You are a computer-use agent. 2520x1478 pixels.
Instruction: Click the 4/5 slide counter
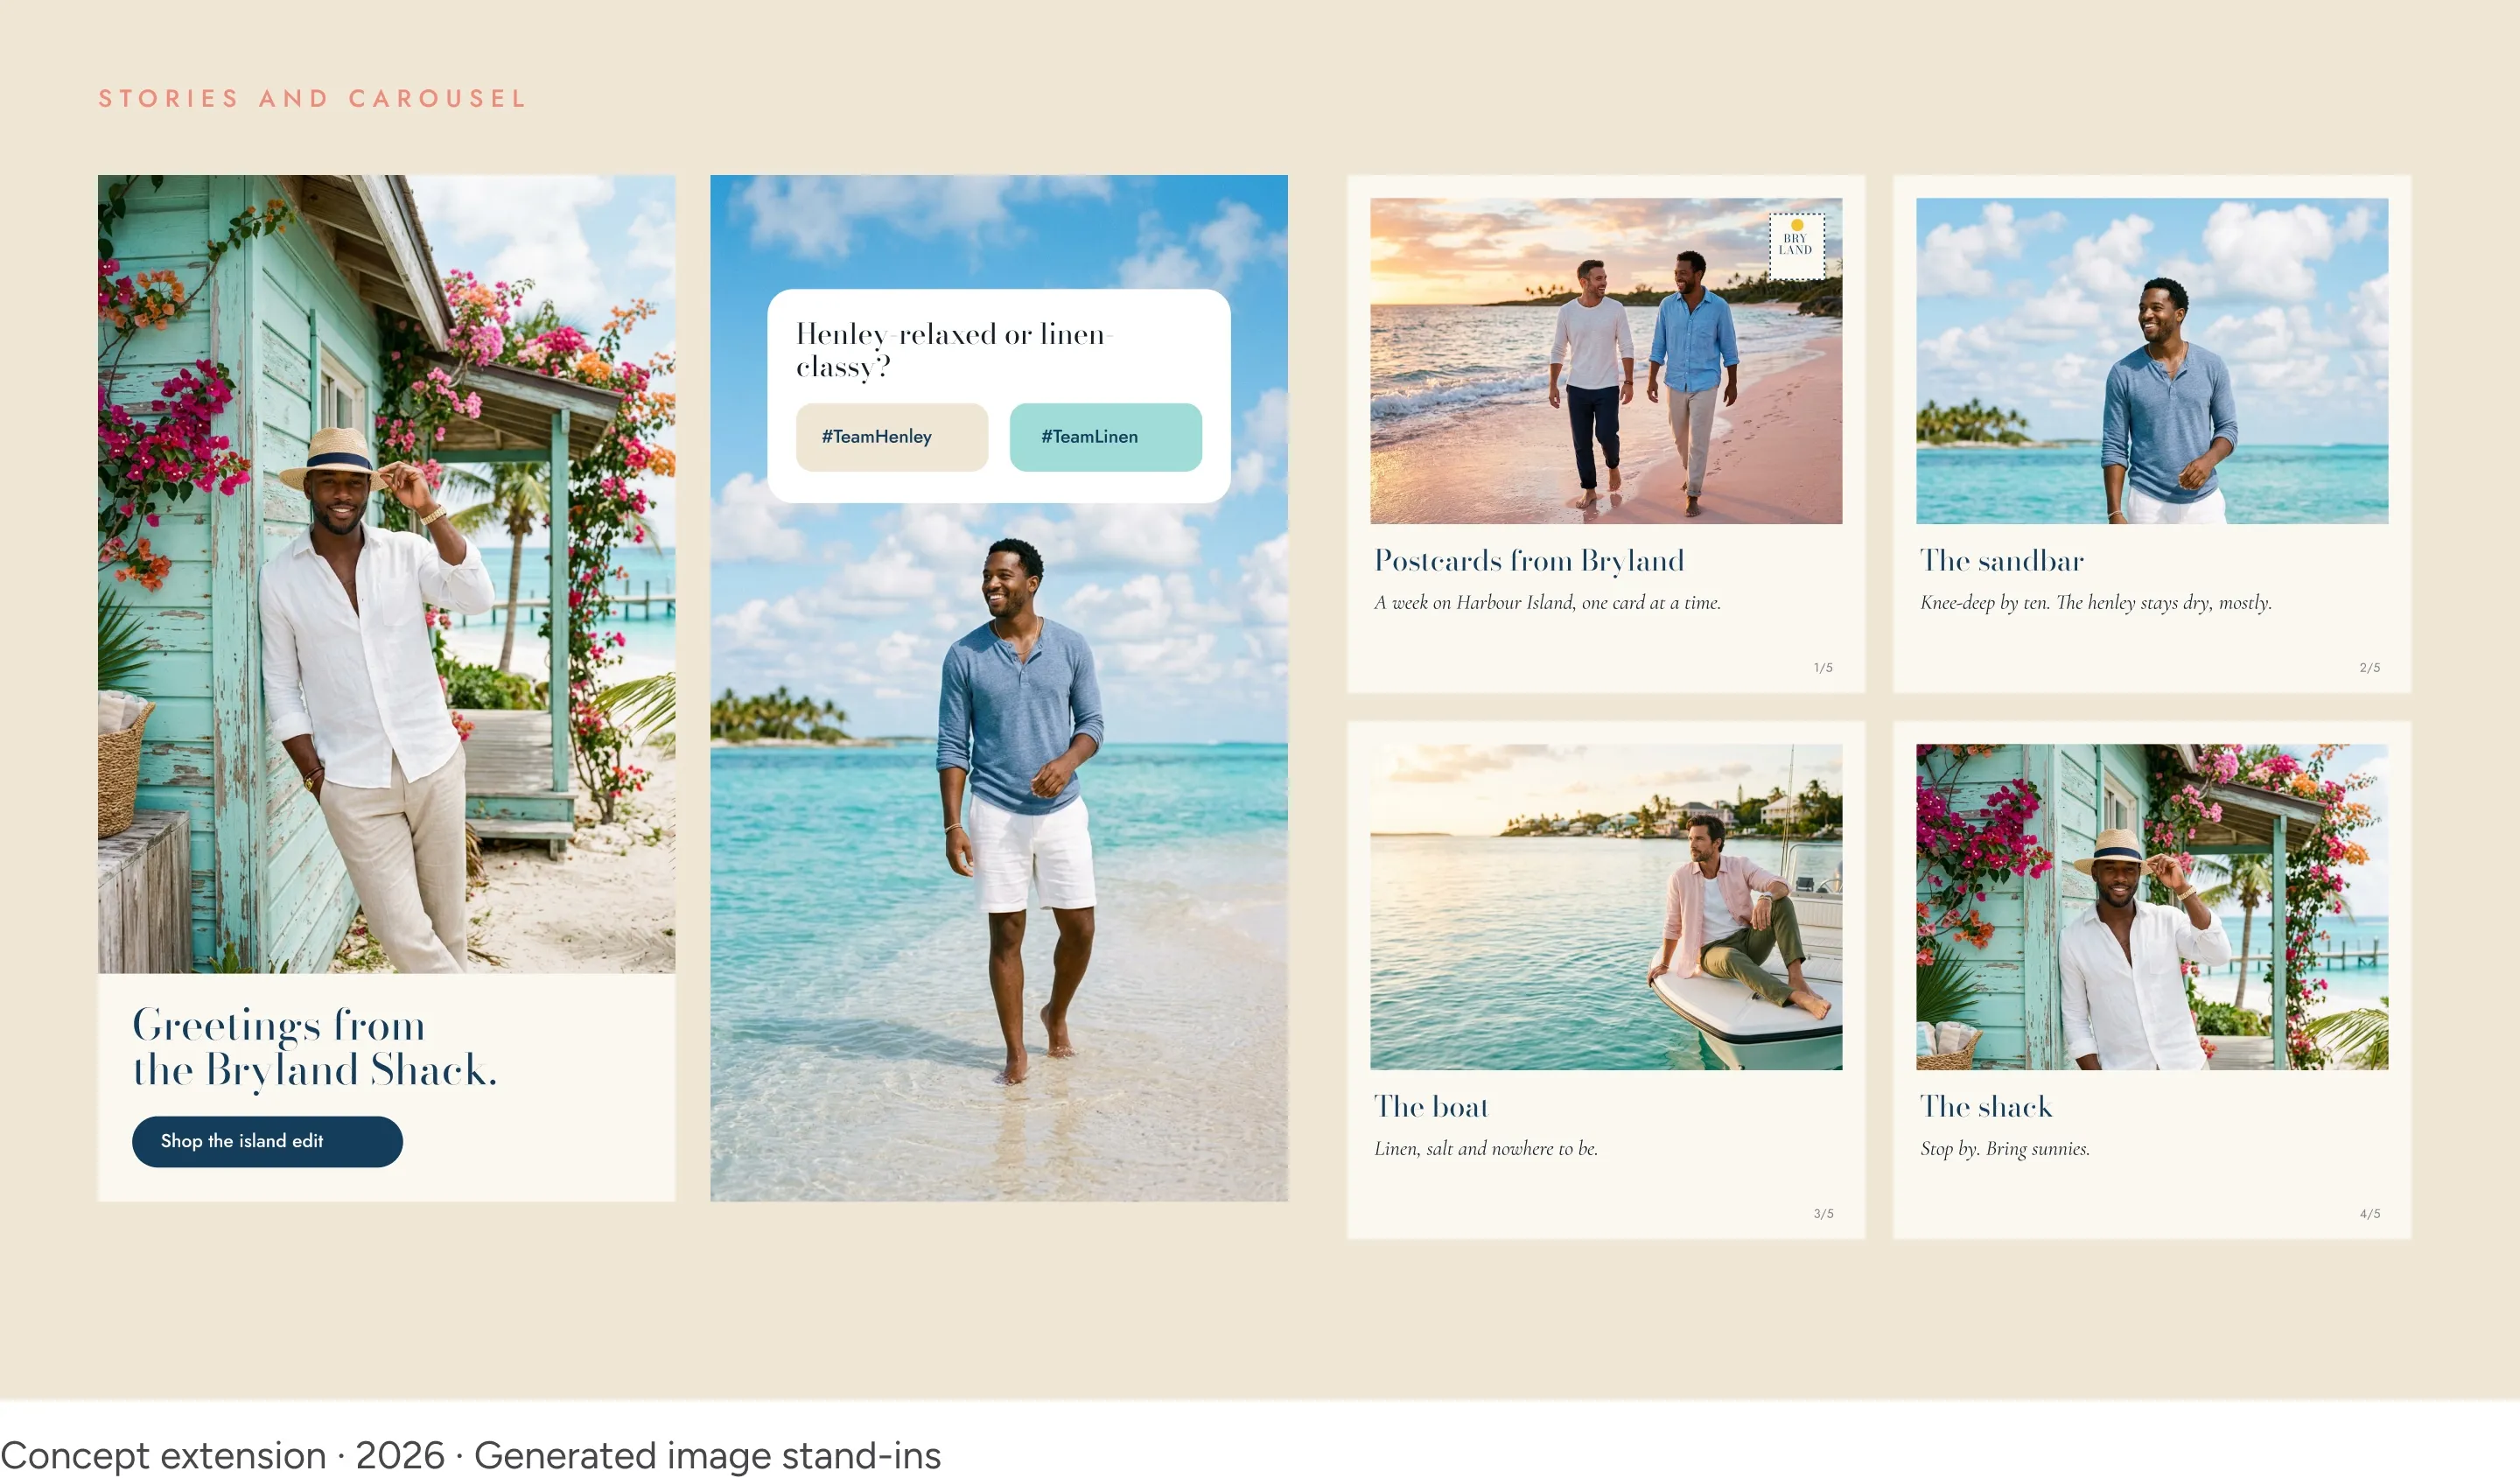pos(2370,1213)
